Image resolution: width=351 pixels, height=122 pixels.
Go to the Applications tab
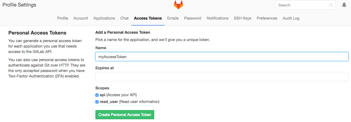coord(104,18)
